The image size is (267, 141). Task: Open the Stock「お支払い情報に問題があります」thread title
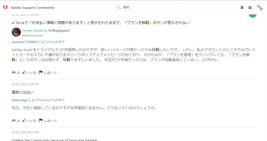pos(102,23)
